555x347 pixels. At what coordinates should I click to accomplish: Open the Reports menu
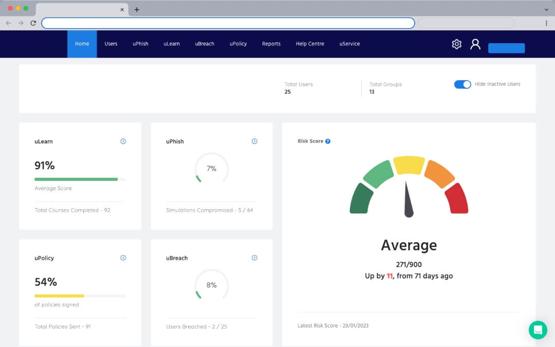pyautogui.click(x=271, y=44)
